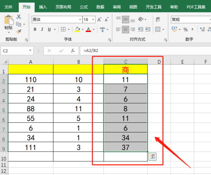This screenshot has height=175, width=211.
Task: Click the Increase Indent icon
Action: 148,29
